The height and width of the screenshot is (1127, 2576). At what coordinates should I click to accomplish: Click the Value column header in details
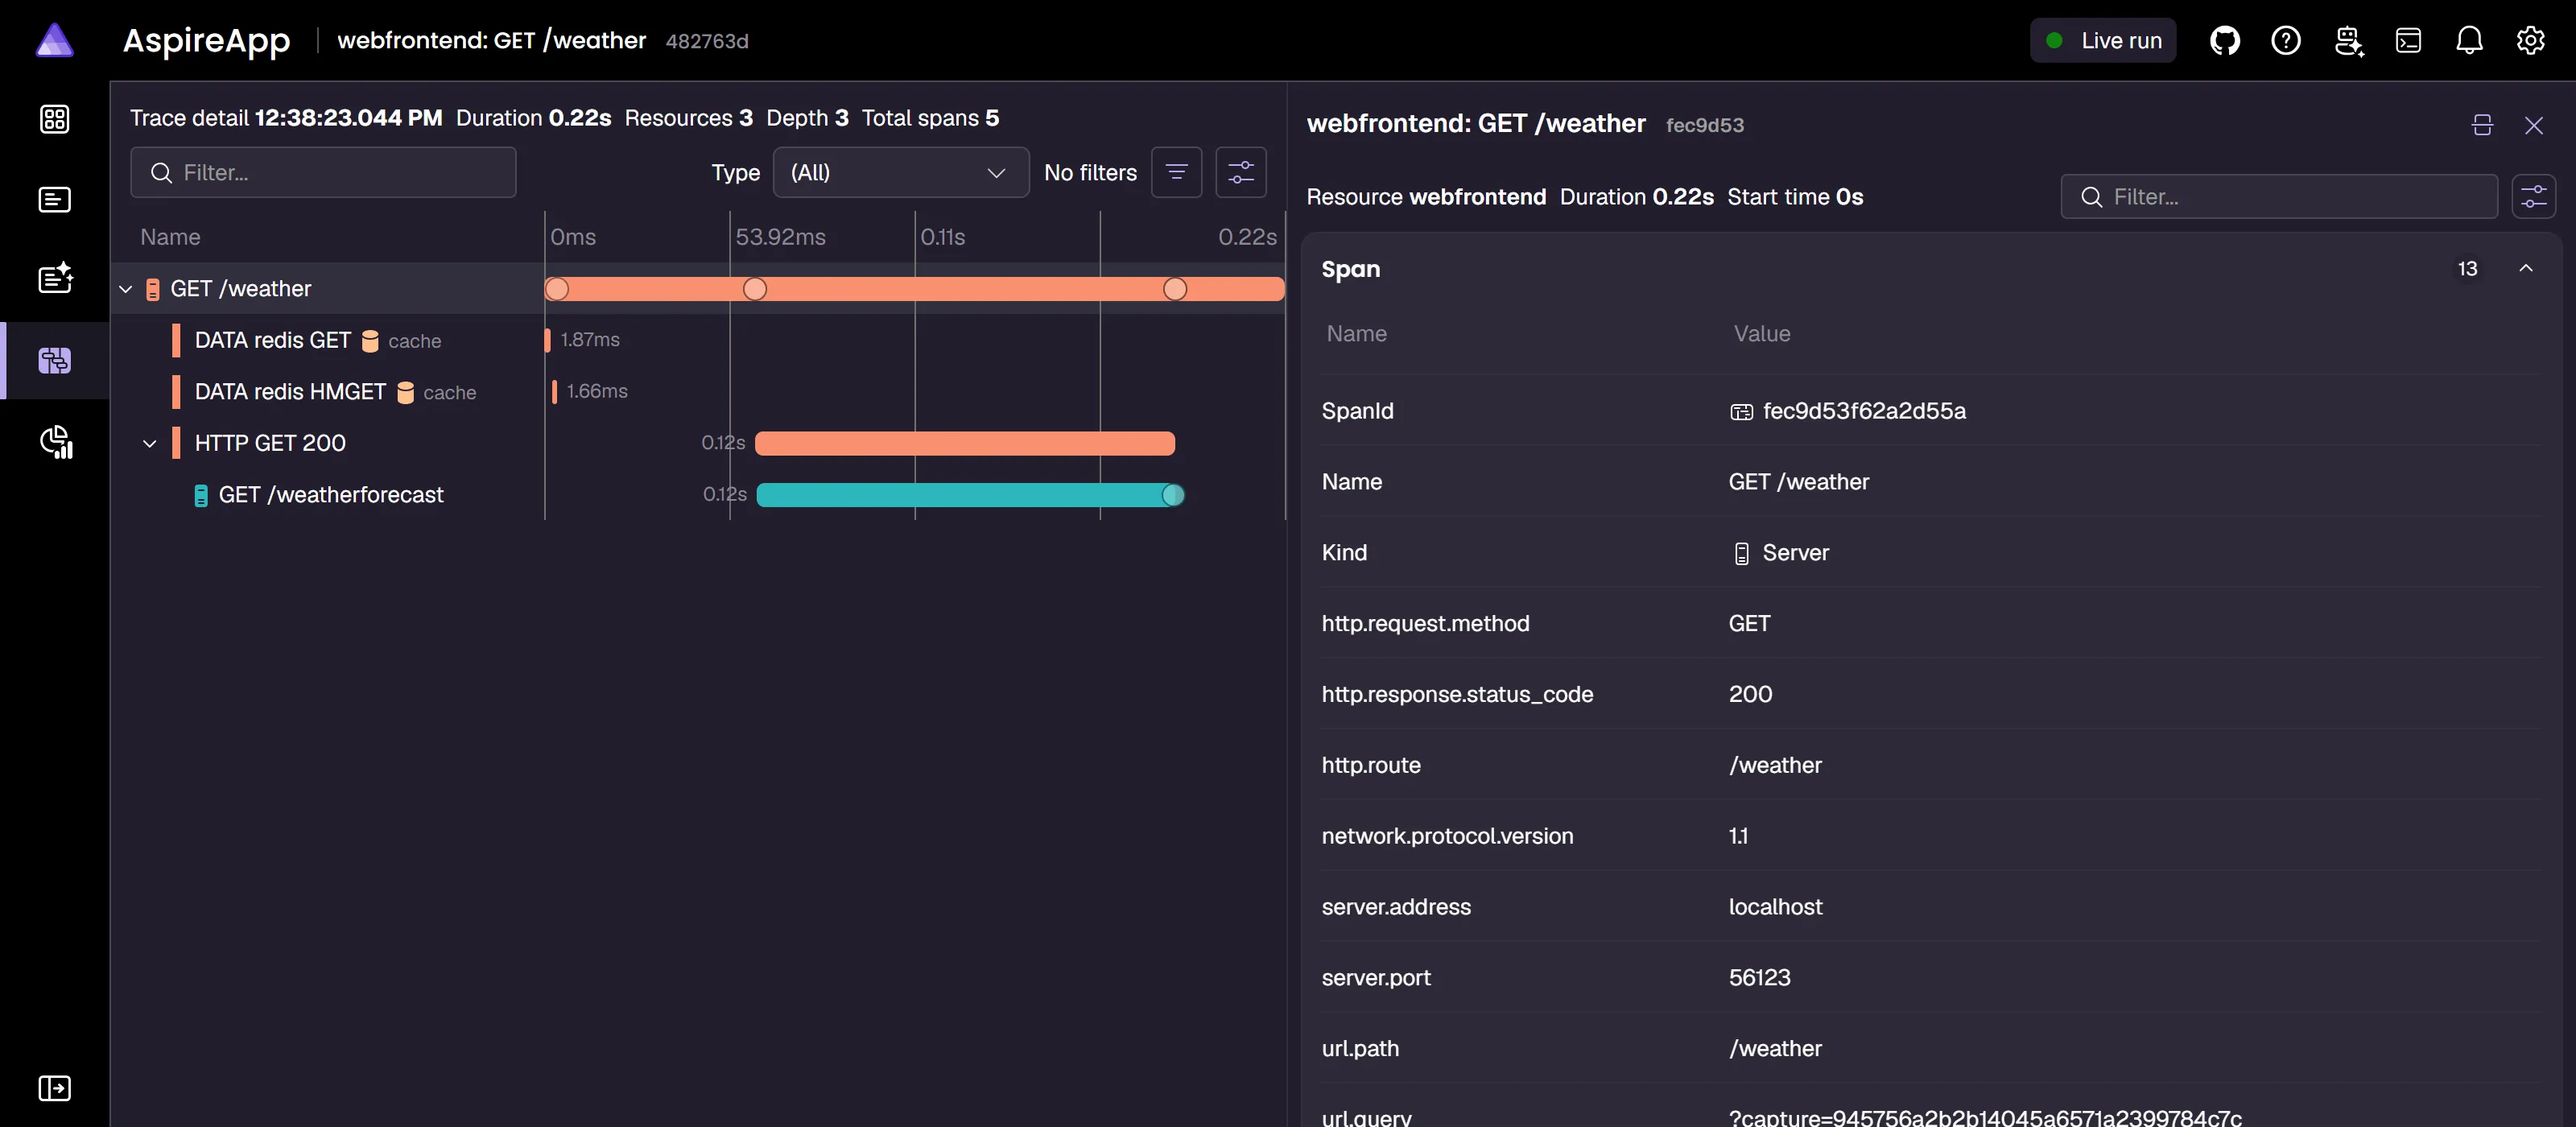(x=1761, y=334)
